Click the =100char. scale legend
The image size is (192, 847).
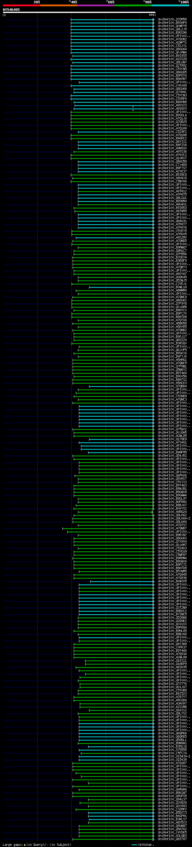pyautogui.click(x=142, y=844)
